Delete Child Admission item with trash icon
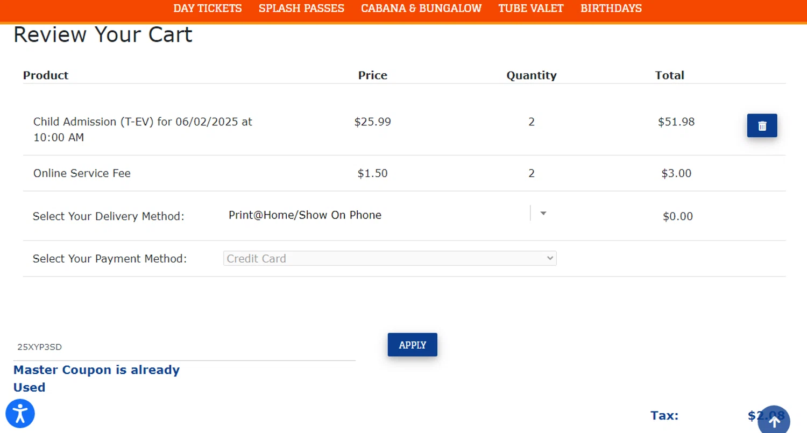The image size is (807, 433). 762,126
